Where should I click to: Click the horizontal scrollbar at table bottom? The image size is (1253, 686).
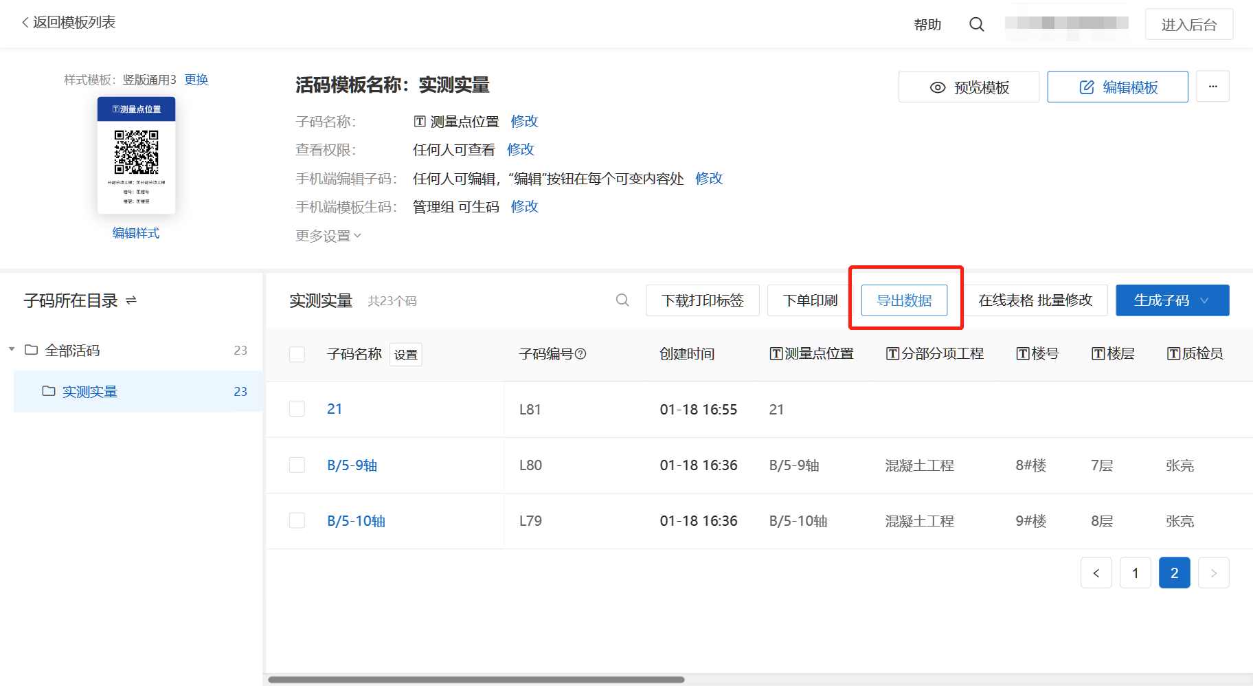click(x=476, y=680)
